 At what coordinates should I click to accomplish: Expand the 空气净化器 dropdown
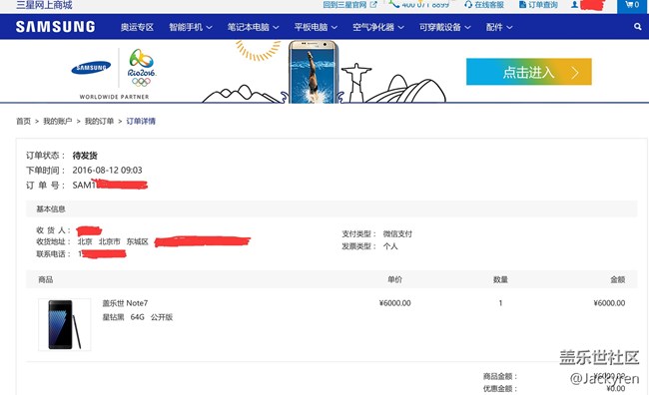click(x=377, y=27)
